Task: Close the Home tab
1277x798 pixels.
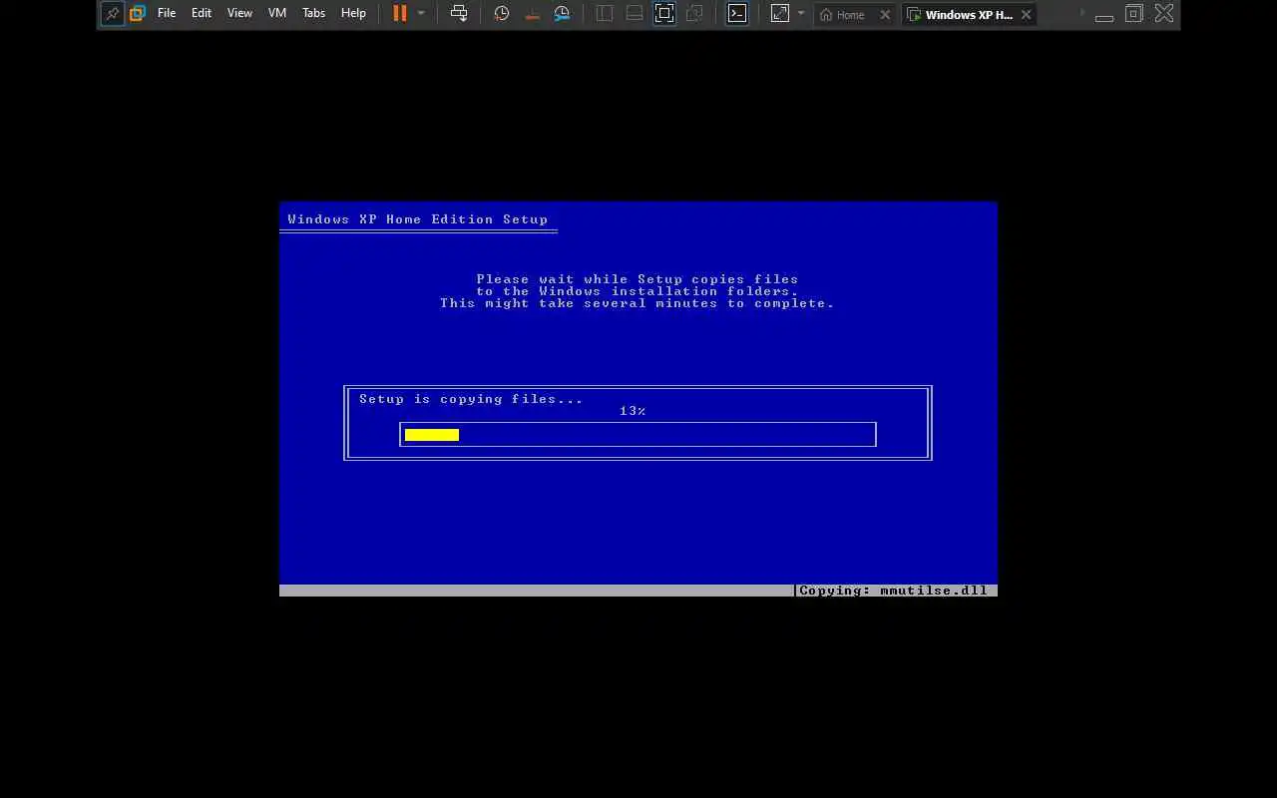Action: point(885,15)
